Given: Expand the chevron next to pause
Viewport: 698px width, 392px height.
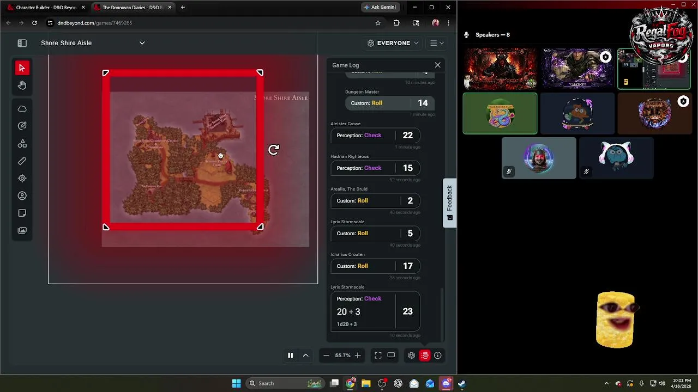Looking at the screenshot, I should coord(305,356).
